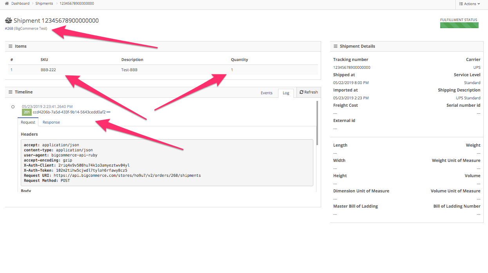Select the Request tab
488x273 pixels.
(28, 122)
